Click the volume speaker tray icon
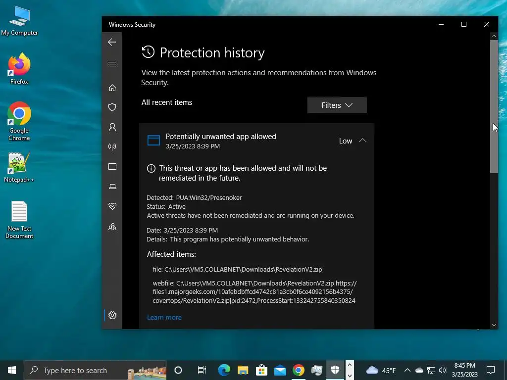This screenshot has height=380, width=507. coord(443,370)
